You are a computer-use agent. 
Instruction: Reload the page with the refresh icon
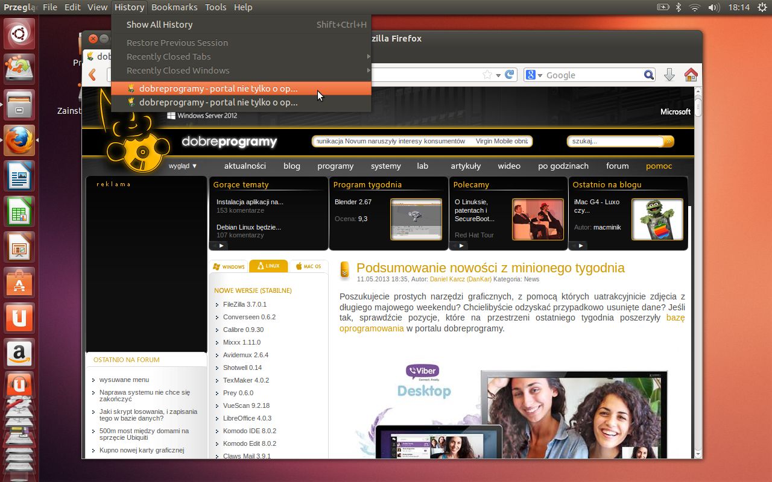pos(510,75)
